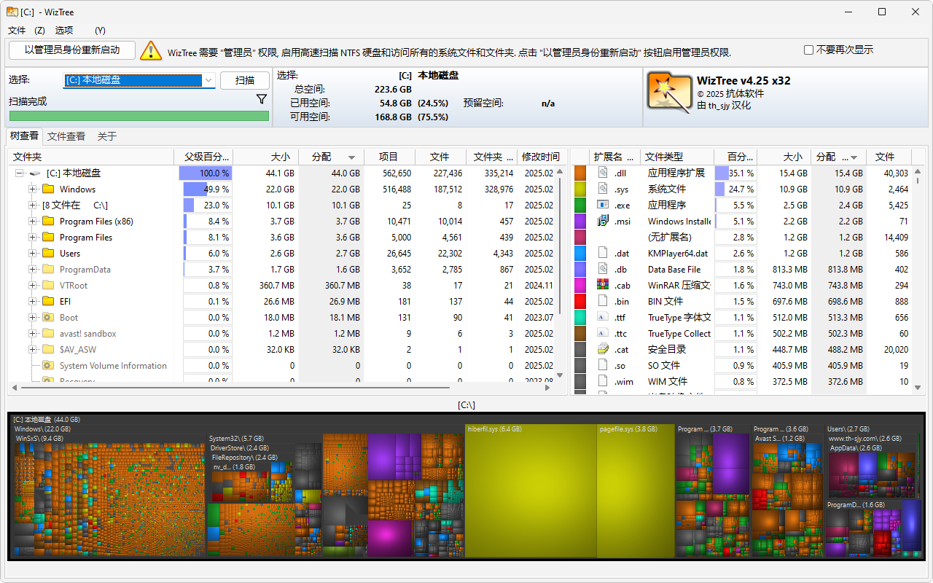Sort file types by 扩展名 header
933x583 pixels.
pos(614,157)
